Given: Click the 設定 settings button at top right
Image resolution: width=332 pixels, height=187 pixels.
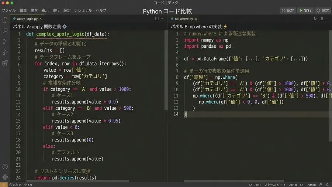Looking at the screenshot, I should pyautogui.click(x=323, y=10).
